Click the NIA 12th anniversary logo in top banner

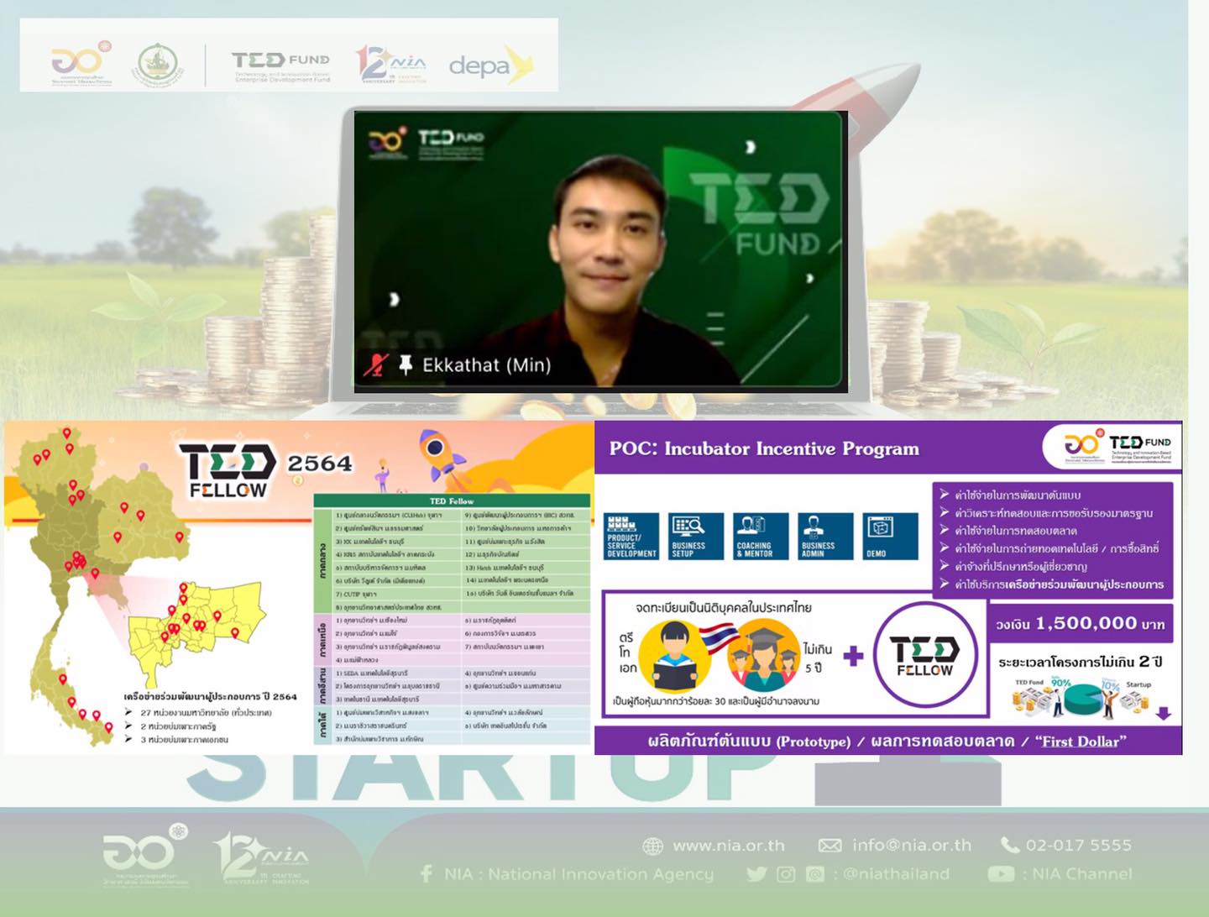click(390, 64)
